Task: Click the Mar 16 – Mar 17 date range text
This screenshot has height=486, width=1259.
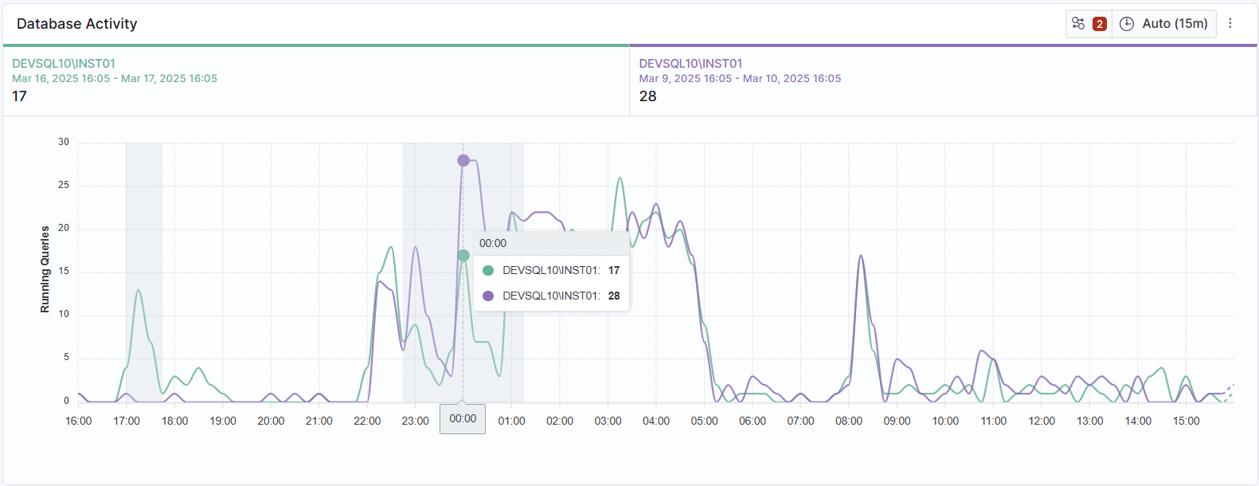Action: (115, 78)
